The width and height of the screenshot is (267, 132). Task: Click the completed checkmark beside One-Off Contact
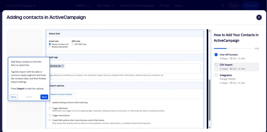coord(216,55)
